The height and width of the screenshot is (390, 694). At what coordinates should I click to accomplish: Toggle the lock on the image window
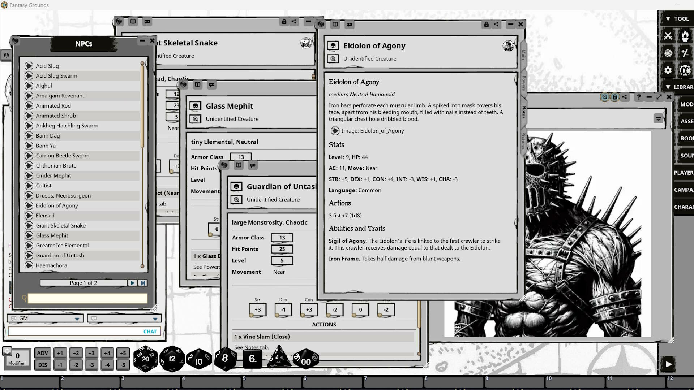615,97
